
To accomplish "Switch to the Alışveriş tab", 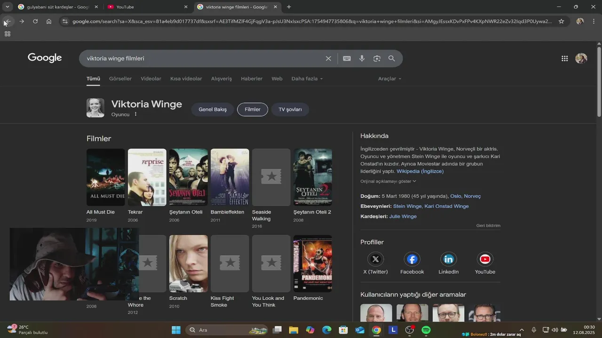I will [x=222, y=79].
